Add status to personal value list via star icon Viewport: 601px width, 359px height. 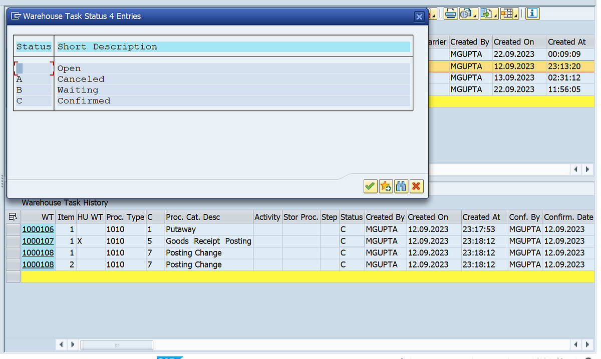pyautogui.click(x=386, y=186)
